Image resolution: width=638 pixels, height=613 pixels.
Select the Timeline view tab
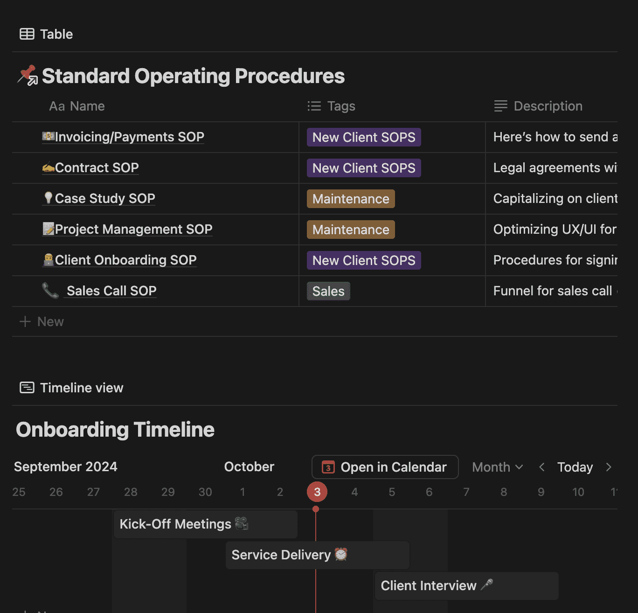[71, 388]
